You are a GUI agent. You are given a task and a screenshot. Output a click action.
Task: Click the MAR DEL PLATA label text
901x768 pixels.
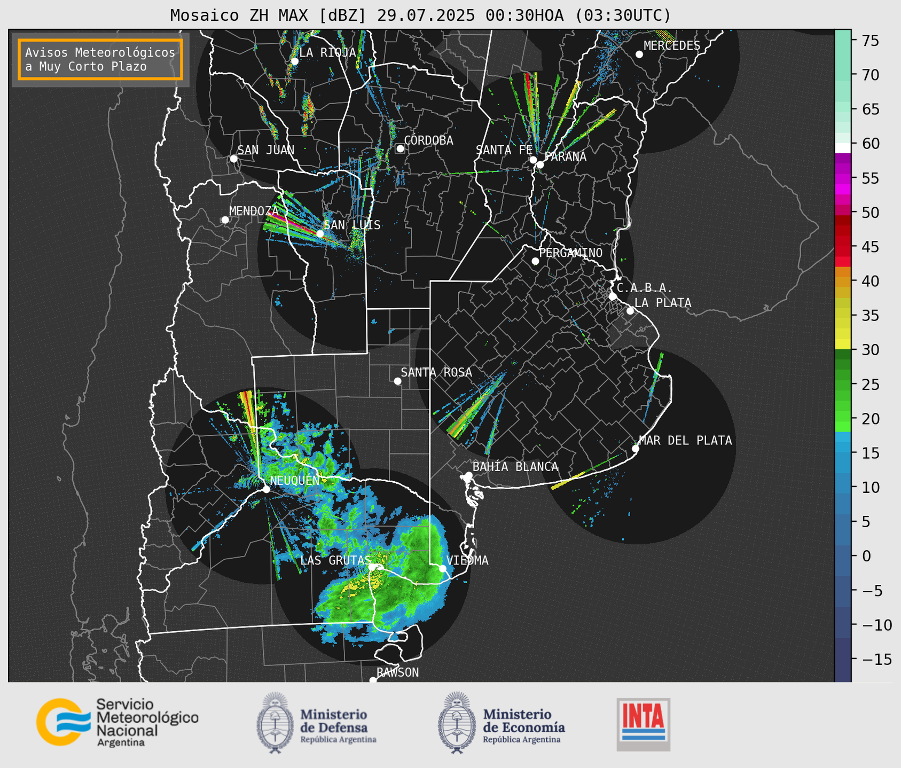coord(685,441)
